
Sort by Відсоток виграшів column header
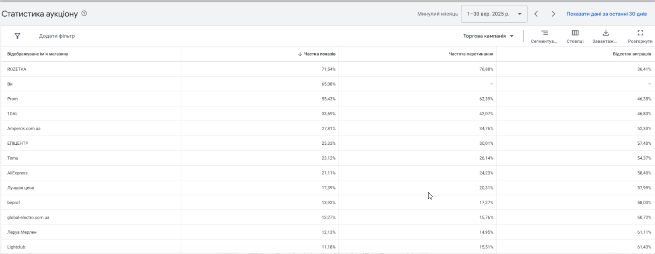point(632,54)
